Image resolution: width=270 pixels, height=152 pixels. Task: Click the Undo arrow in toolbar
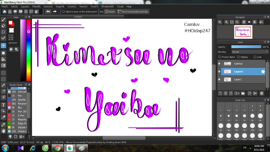pyautogui.click(x=48, y=12)
